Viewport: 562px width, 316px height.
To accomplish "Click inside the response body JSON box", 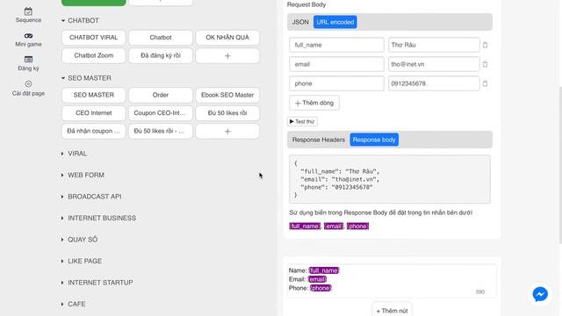I will (390, 179).
